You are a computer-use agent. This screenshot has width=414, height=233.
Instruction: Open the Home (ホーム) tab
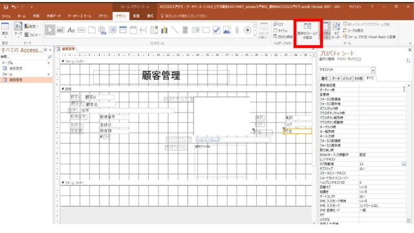[21, 16]
